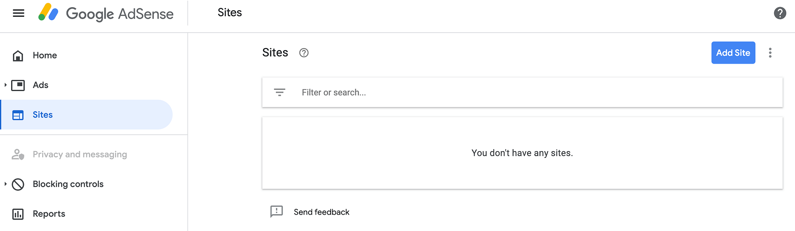
Task: Select the Sites icon in the sidebar
Action: 17,115
